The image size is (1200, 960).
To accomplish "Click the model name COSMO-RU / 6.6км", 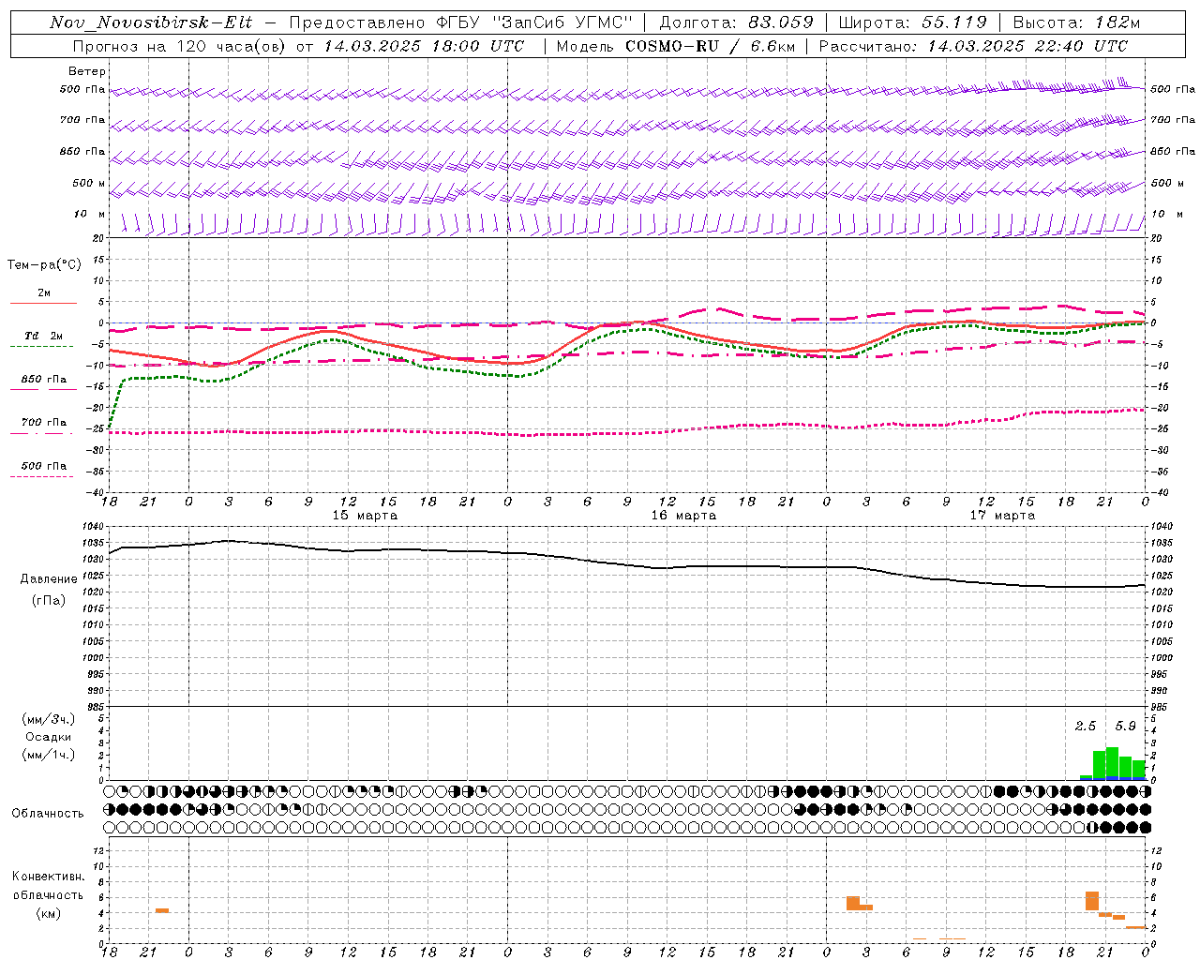I will click(710, 46).
